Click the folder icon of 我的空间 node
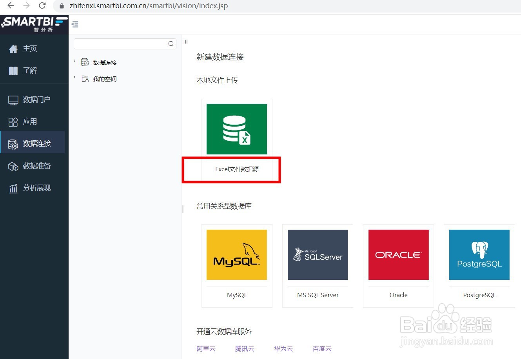Image resolution: width=521 pixels, height=359 pixels. click(x=85, y=79)
